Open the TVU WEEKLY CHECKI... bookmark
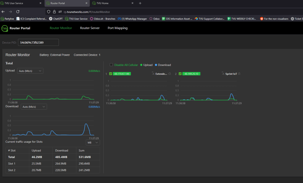The height and width of the screenshot is (183, 303). tap(241, 19)
